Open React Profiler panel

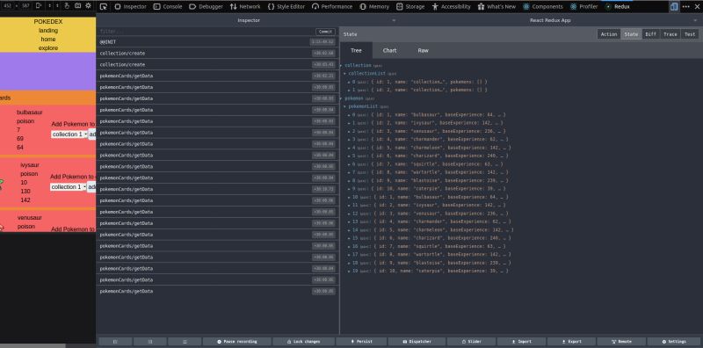tap(583, 7)
